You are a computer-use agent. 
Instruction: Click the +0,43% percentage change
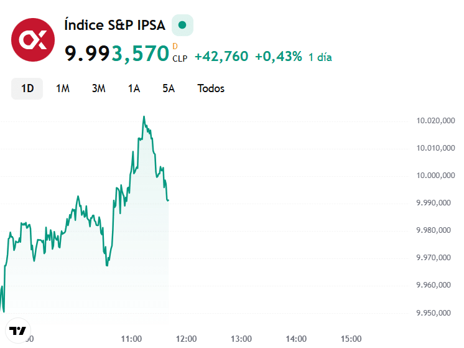279,57
